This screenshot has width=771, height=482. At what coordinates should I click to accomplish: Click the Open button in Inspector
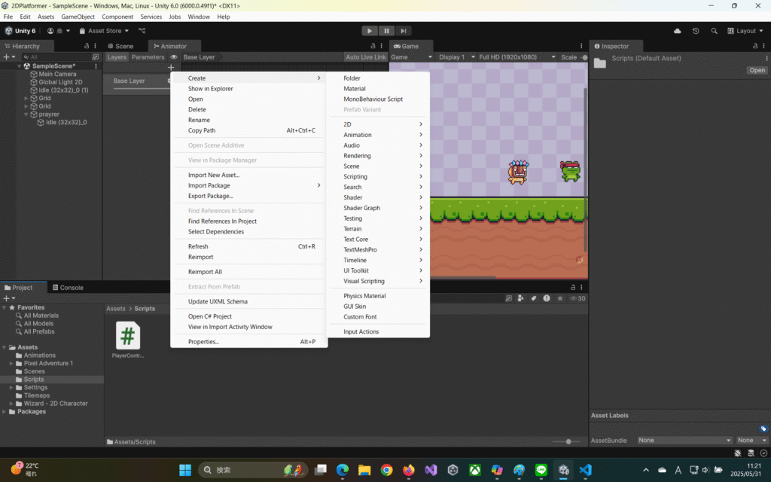coord(757,70)
